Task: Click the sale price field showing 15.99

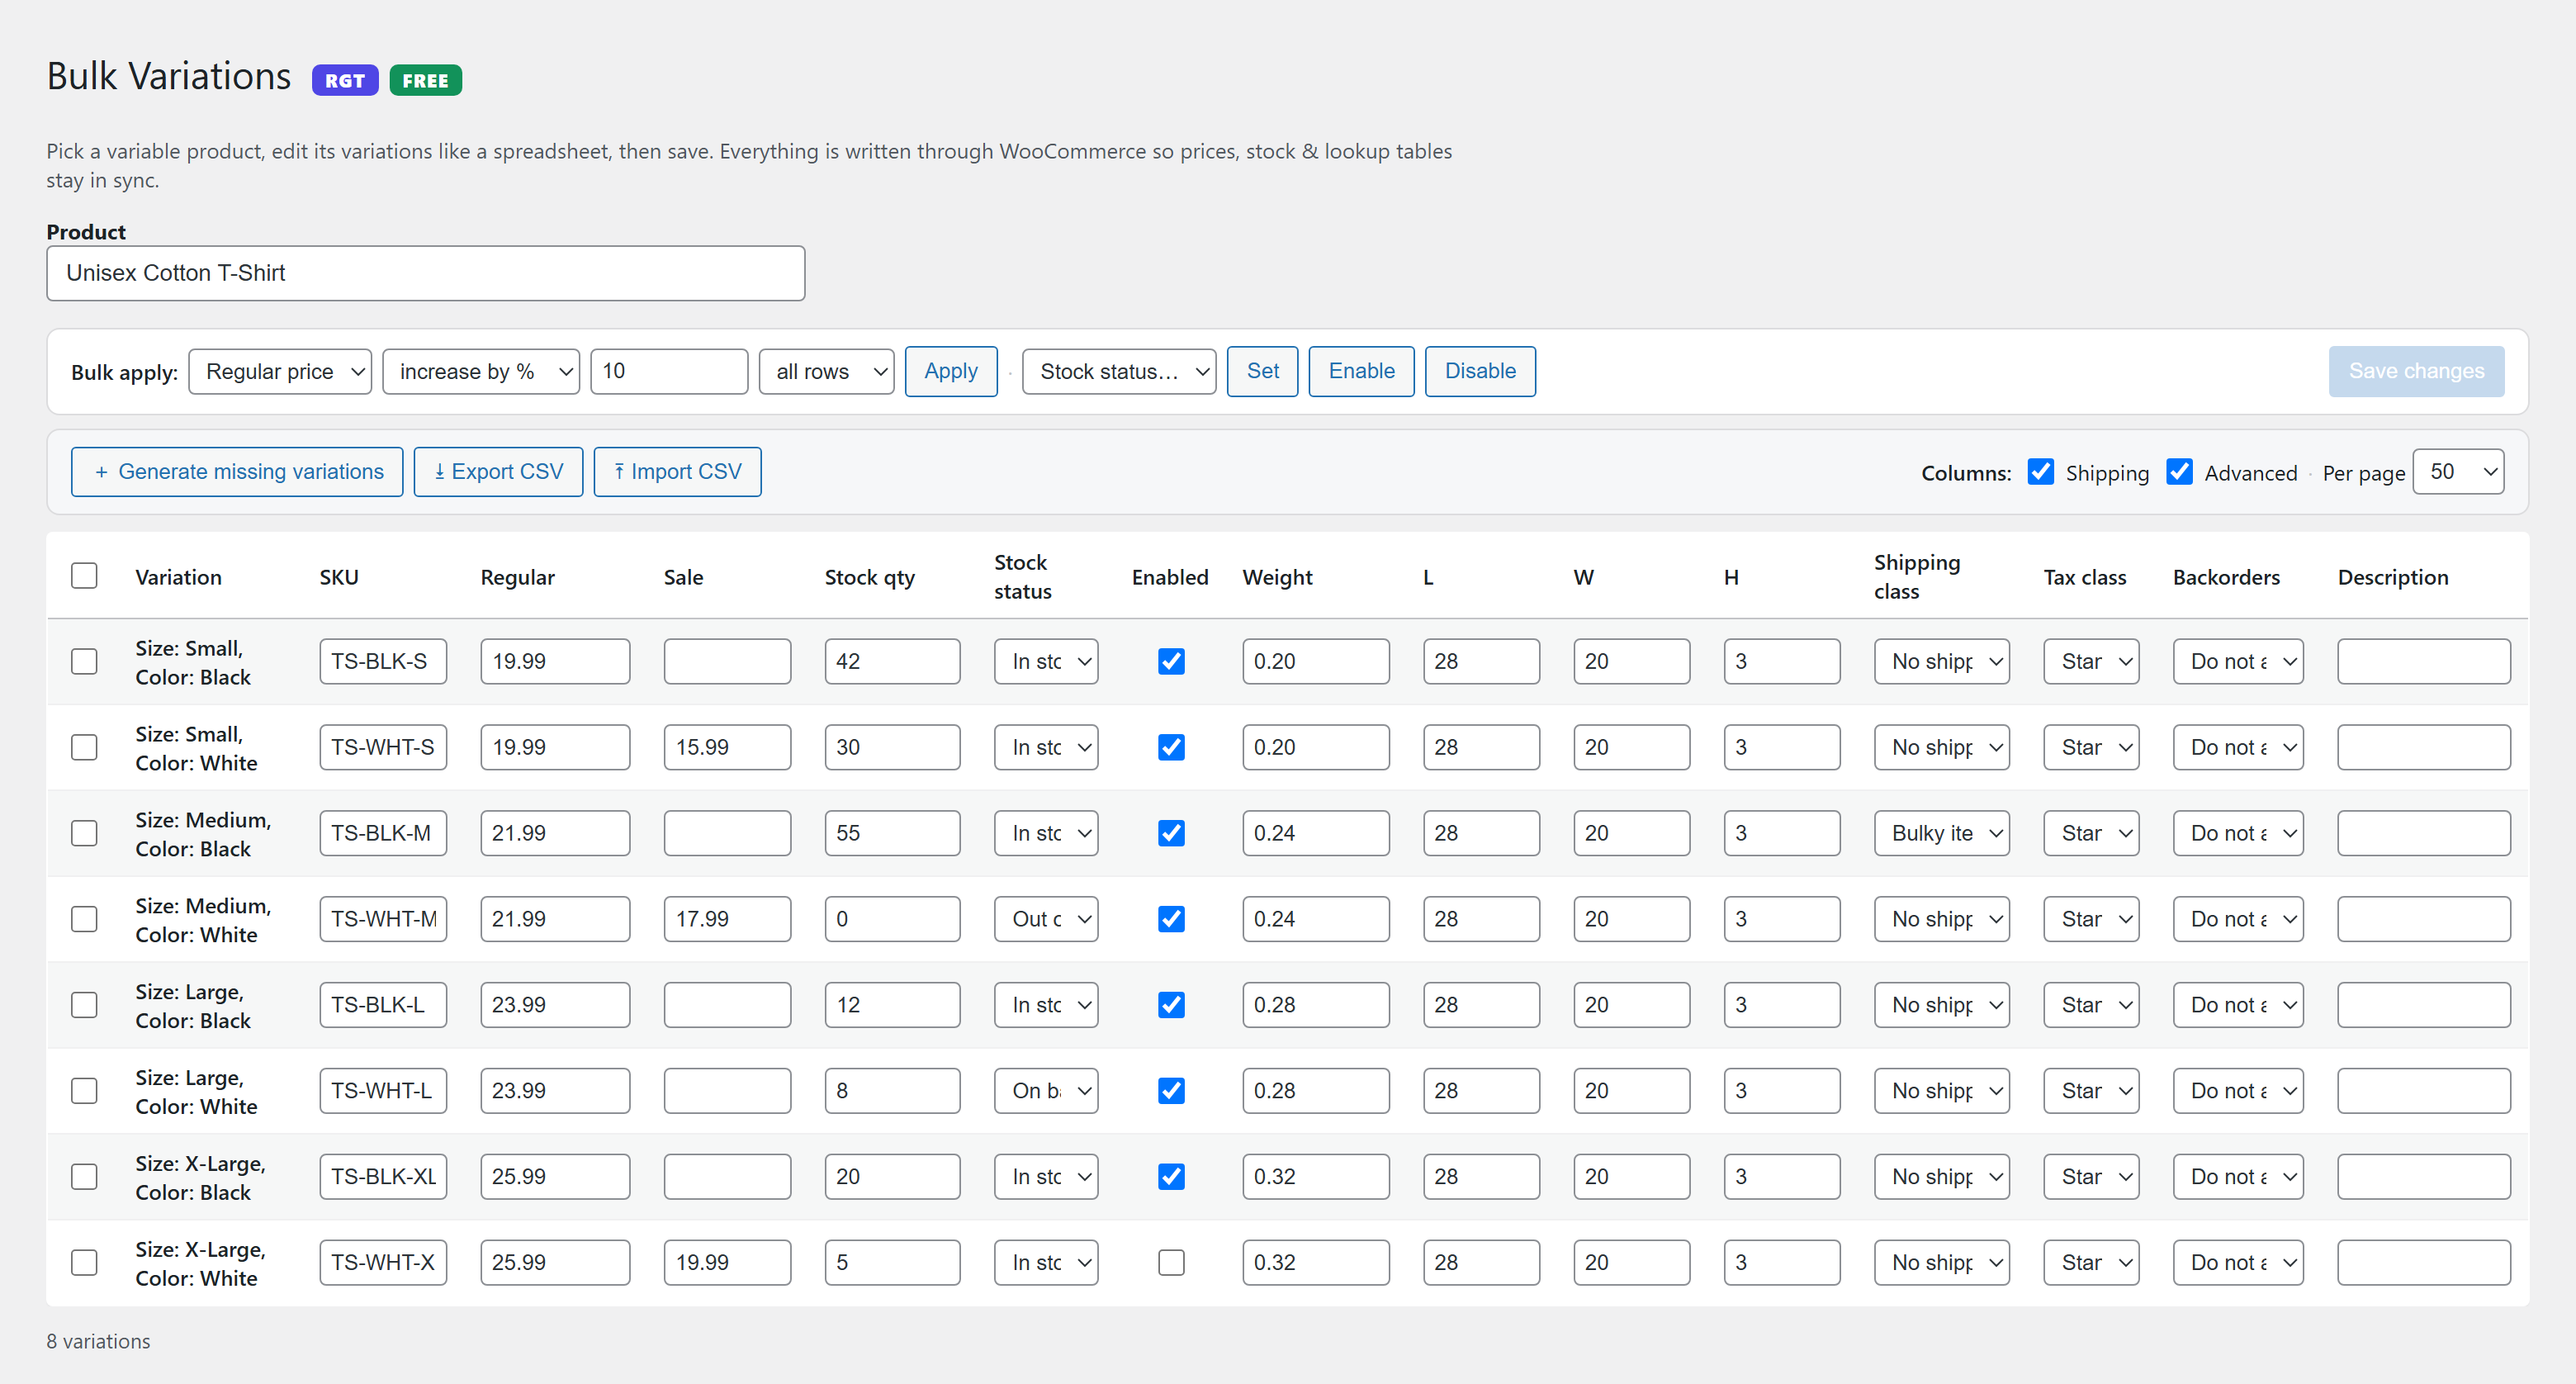Action: pyautogui.click(x=727, y=748)
